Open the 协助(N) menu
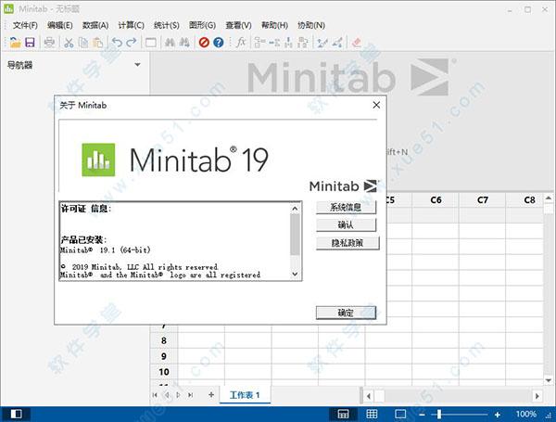 tap(311, 25)
